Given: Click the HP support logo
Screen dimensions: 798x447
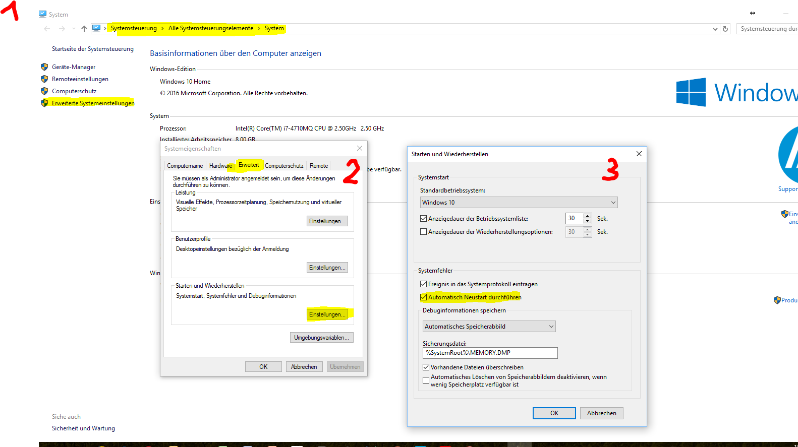Looking at the screenshot, I should 788,154.
